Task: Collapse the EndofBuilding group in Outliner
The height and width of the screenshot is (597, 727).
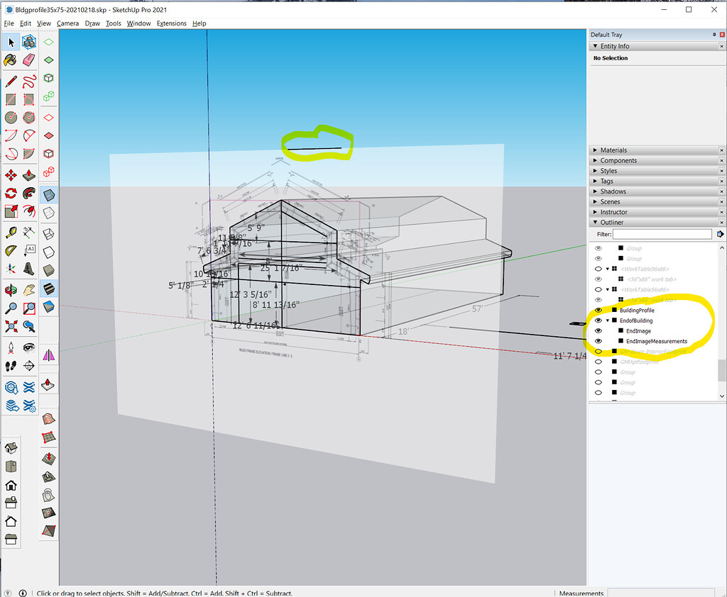Action: click(607, 320)
